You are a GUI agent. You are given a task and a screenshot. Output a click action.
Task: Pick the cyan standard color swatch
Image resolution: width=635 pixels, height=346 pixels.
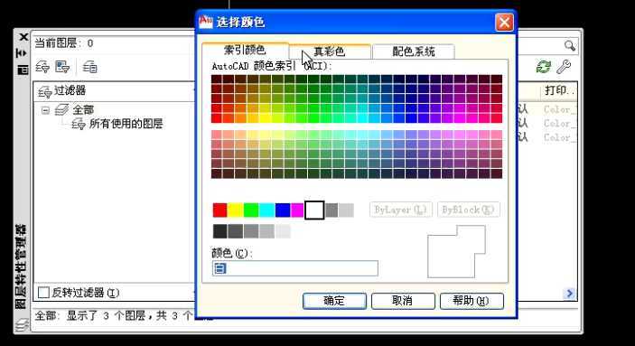266,210
